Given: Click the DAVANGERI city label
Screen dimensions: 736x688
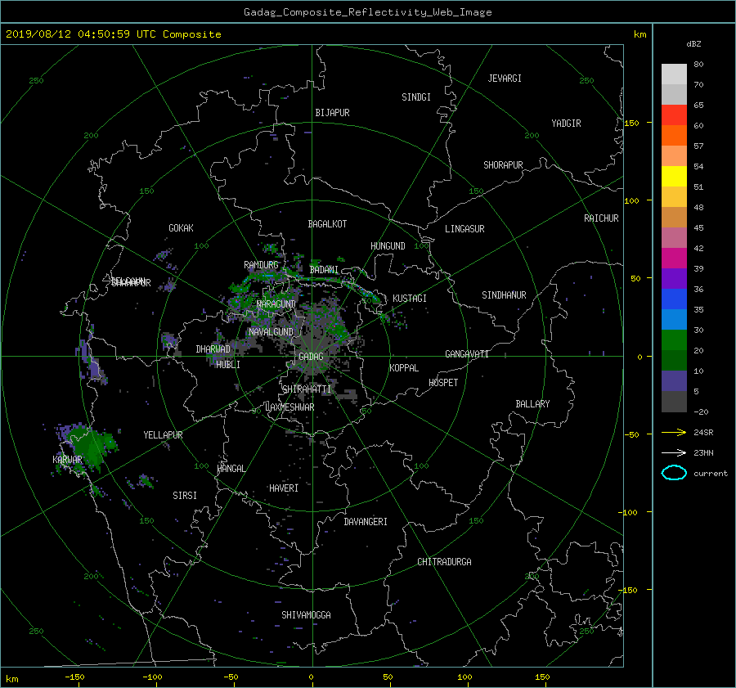Looking at the screenshot, I should pos(366,522).
